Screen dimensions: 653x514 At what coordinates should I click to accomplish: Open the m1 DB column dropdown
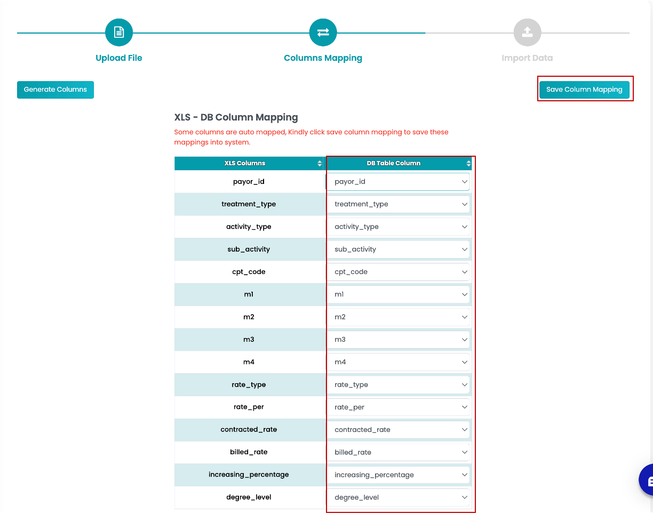(398, 294)
